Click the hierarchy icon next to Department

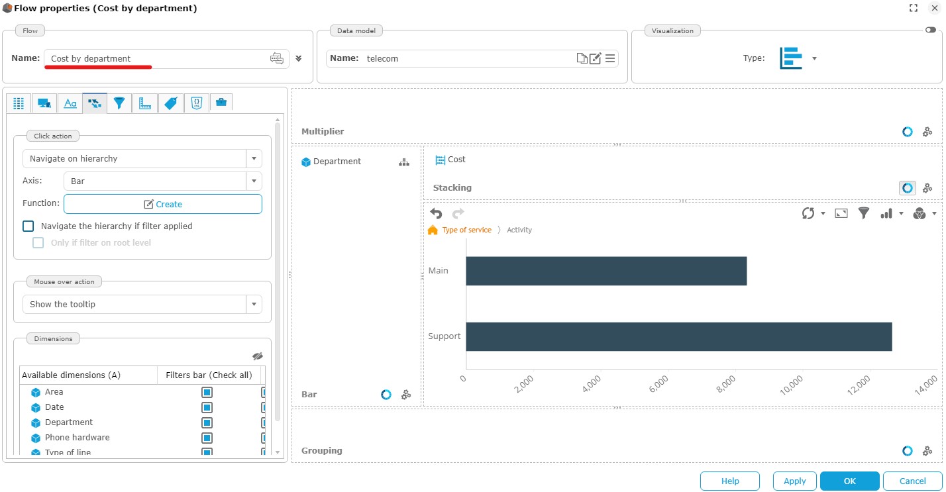coord(404,162)
